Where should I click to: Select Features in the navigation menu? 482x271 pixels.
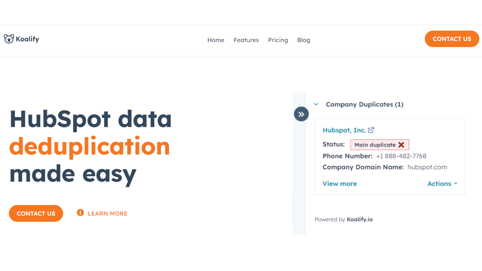[246, 40]
